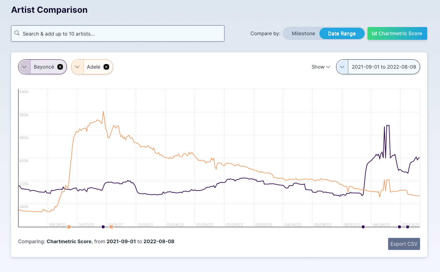Click the purple dot marker right after 06/03/22
440x272 pixels.
(363, 227)
